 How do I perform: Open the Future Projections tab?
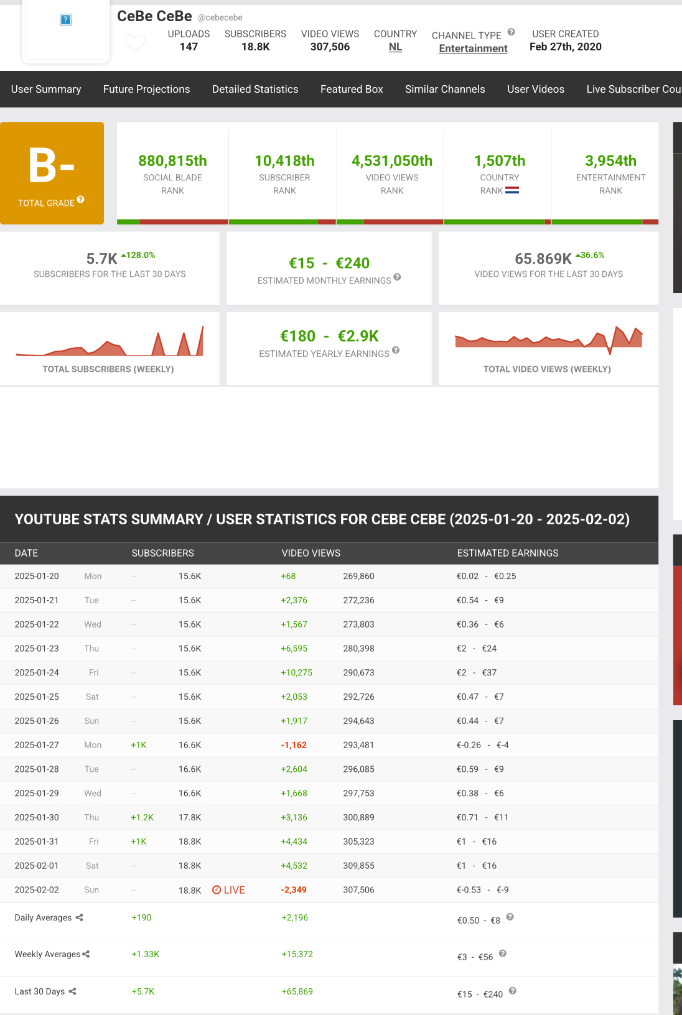pyautogui.click(x=146, y=89)
